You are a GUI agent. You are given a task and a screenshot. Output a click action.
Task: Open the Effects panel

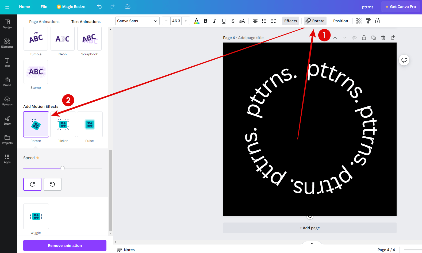coord(291,21)
